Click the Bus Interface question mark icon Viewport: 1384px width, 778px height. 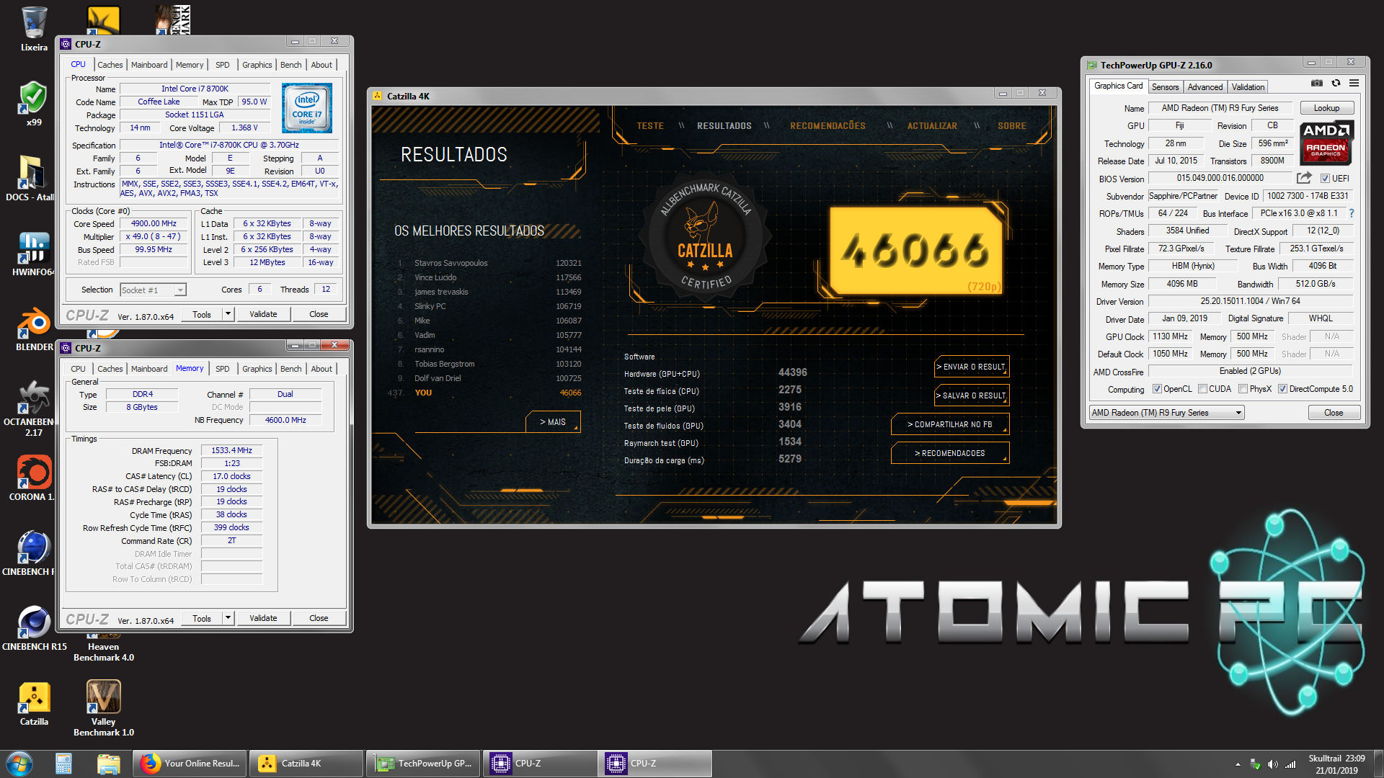tap(1352, 213)
